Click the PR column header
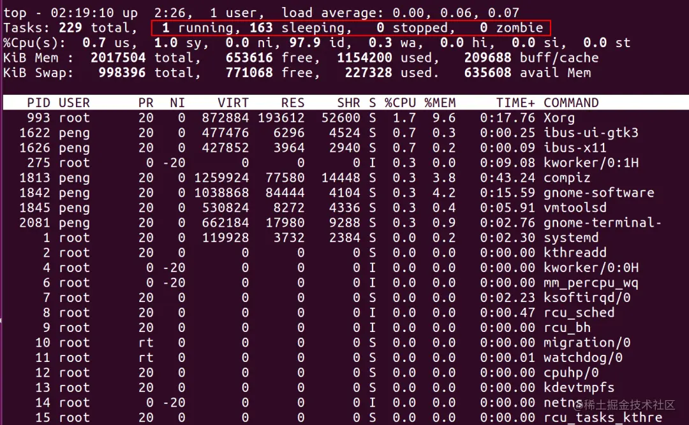689x425 pixels. [146, 103]
